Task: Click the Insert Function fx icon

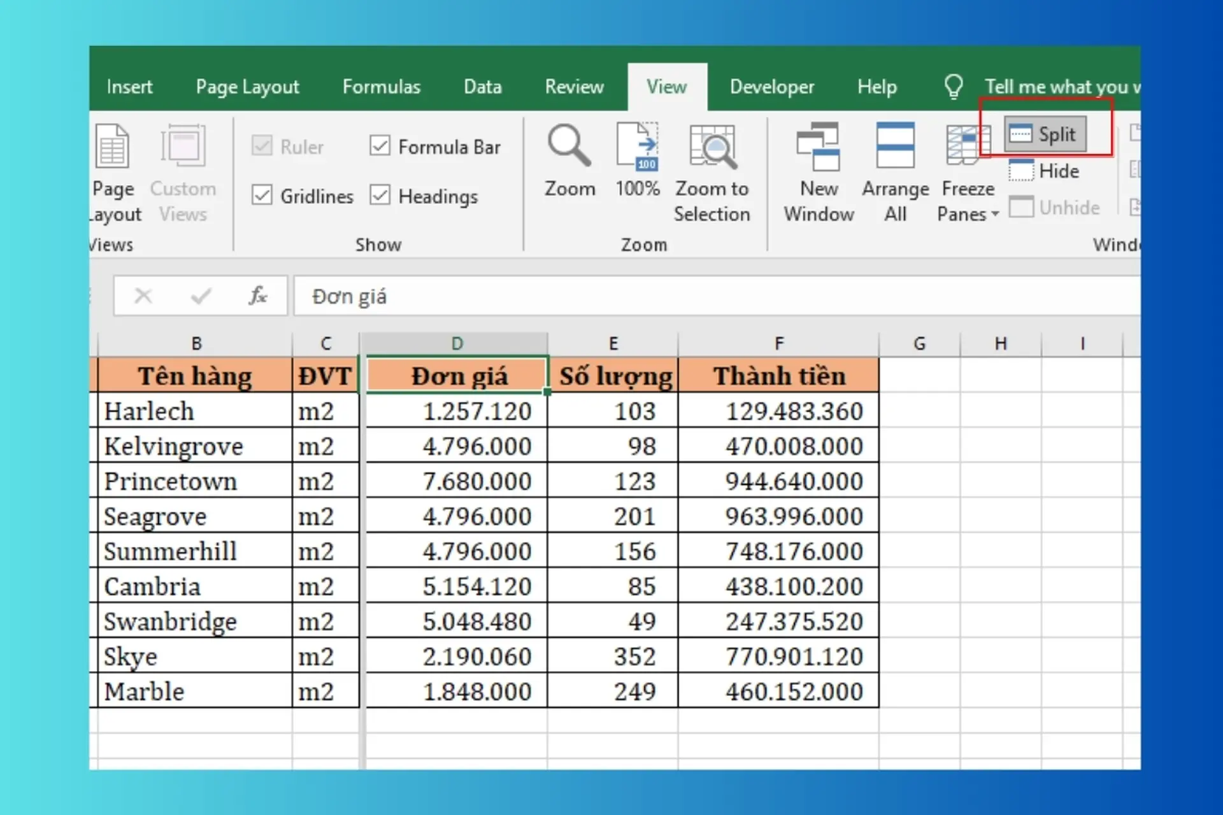Action: pos(257,295)
